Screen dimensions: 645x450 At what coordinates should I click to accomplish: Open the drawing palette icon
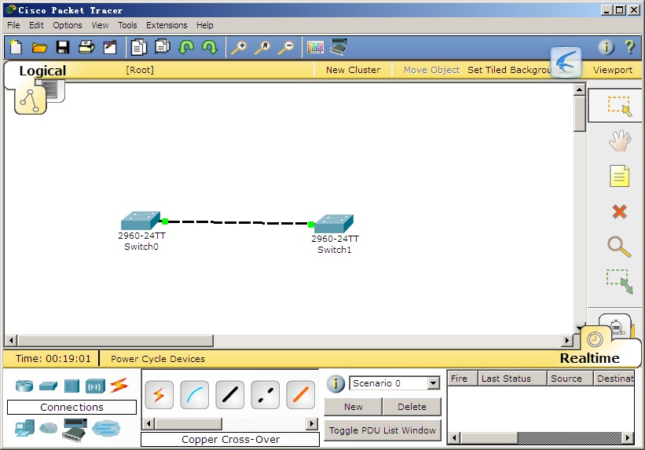click(315, 47)
